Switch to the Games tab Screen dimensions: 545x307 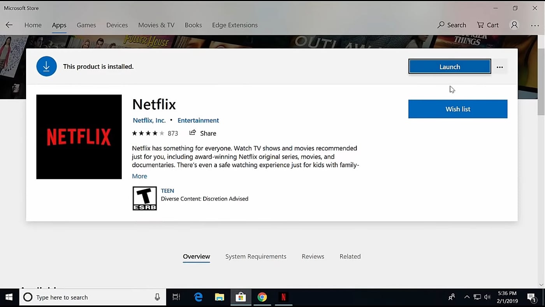pos(86,25)
